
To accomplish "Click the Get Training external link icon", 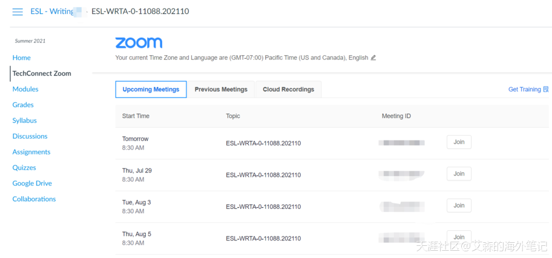I will (546, 89).
